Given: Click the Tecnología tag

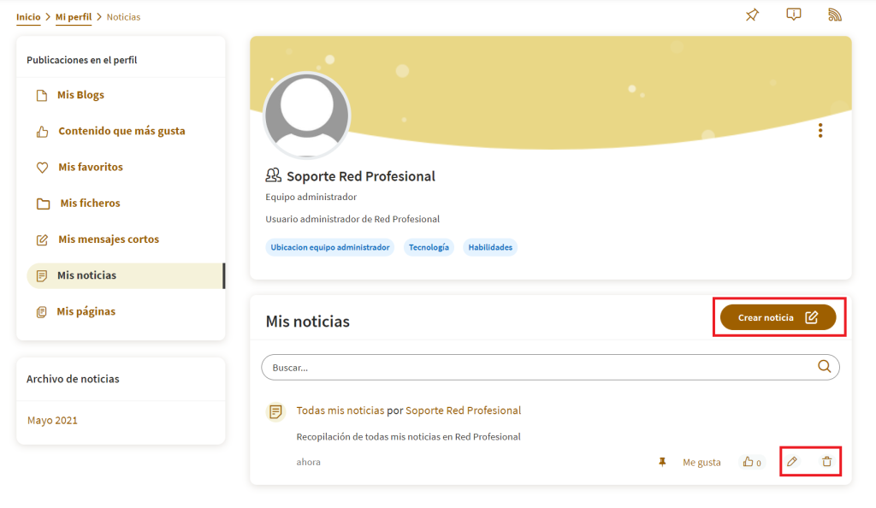Looking at the screenshot, I should [429, 247].
